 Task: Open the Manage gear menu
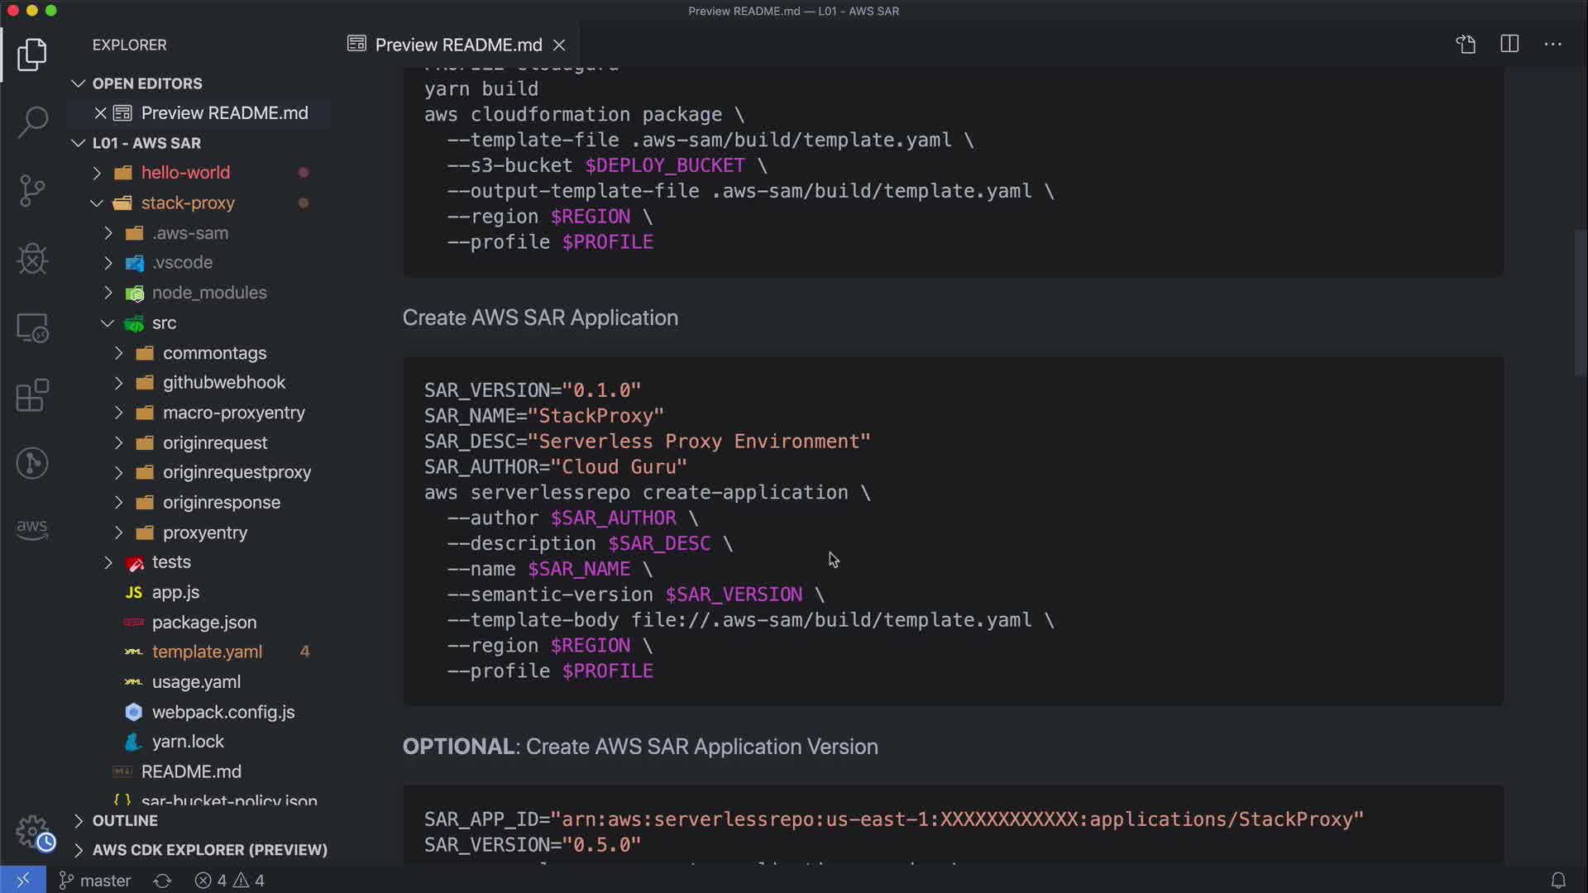(32, 831)
